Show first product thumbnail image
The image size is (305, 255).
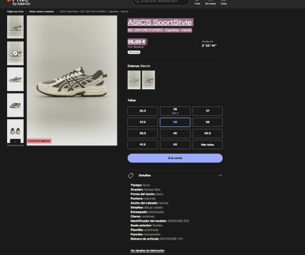pos(15,27)
